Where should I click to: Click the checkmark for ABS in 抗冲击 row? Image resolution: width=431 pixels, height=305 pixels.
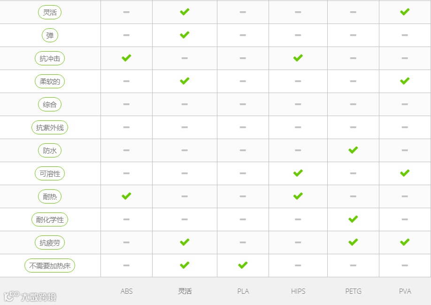[x=126, y=58]
